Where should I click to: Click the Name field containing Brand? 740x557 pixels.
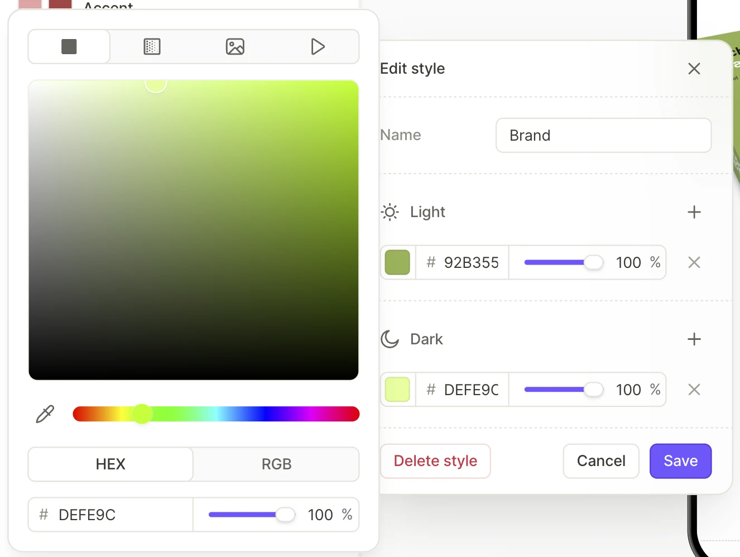click(603, 135)
